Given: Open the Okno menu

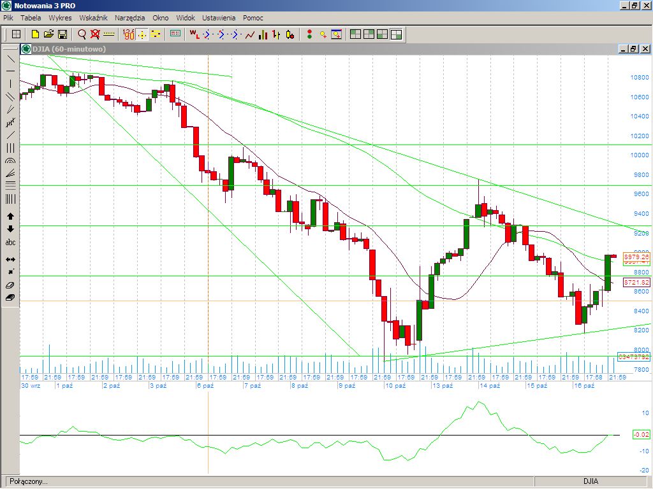Looking at the screenshot, I should click(x=160, y=18).
